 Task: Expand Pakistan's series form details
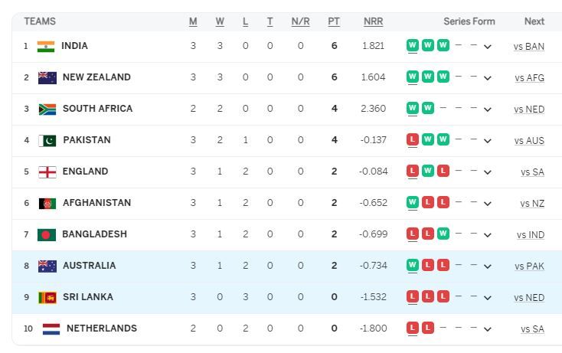click(x=488, y=141)
